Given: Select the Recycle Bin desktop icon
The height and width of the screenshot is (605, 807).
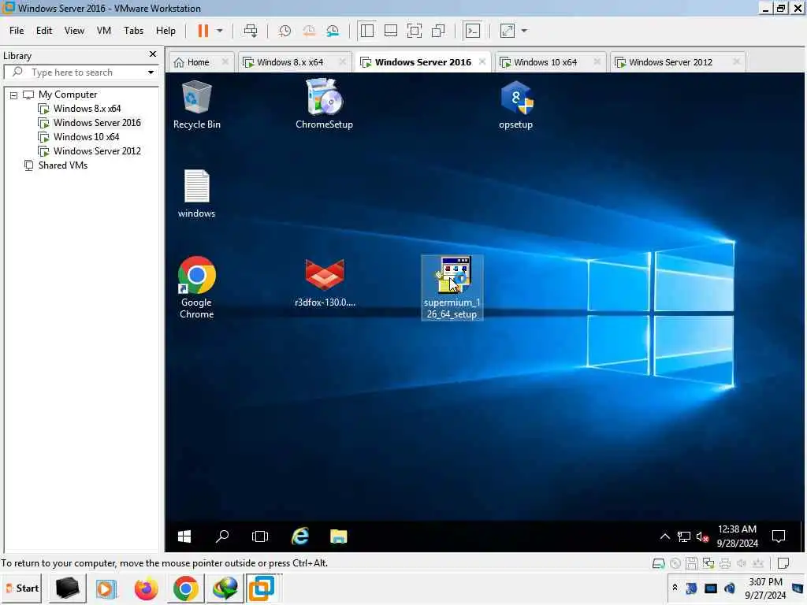Looking at the screenshot, I should click(196, 105).
